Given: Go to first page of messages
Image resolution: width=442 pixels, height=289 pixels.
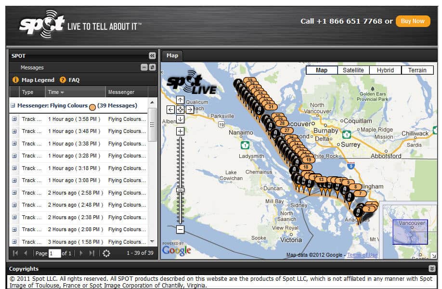Looking at the screenshot, I should point(15,253).
